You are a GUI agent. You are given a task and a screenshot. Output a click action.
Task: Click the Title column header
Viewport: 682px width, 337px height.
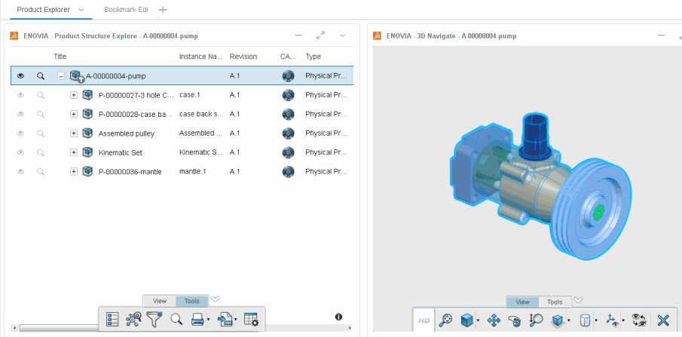[x=60, y=57]
